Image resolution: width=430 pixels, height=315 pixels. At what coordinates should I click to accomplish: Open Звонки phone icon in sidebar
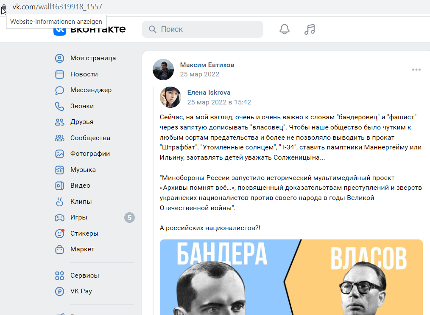click(59, 106)
